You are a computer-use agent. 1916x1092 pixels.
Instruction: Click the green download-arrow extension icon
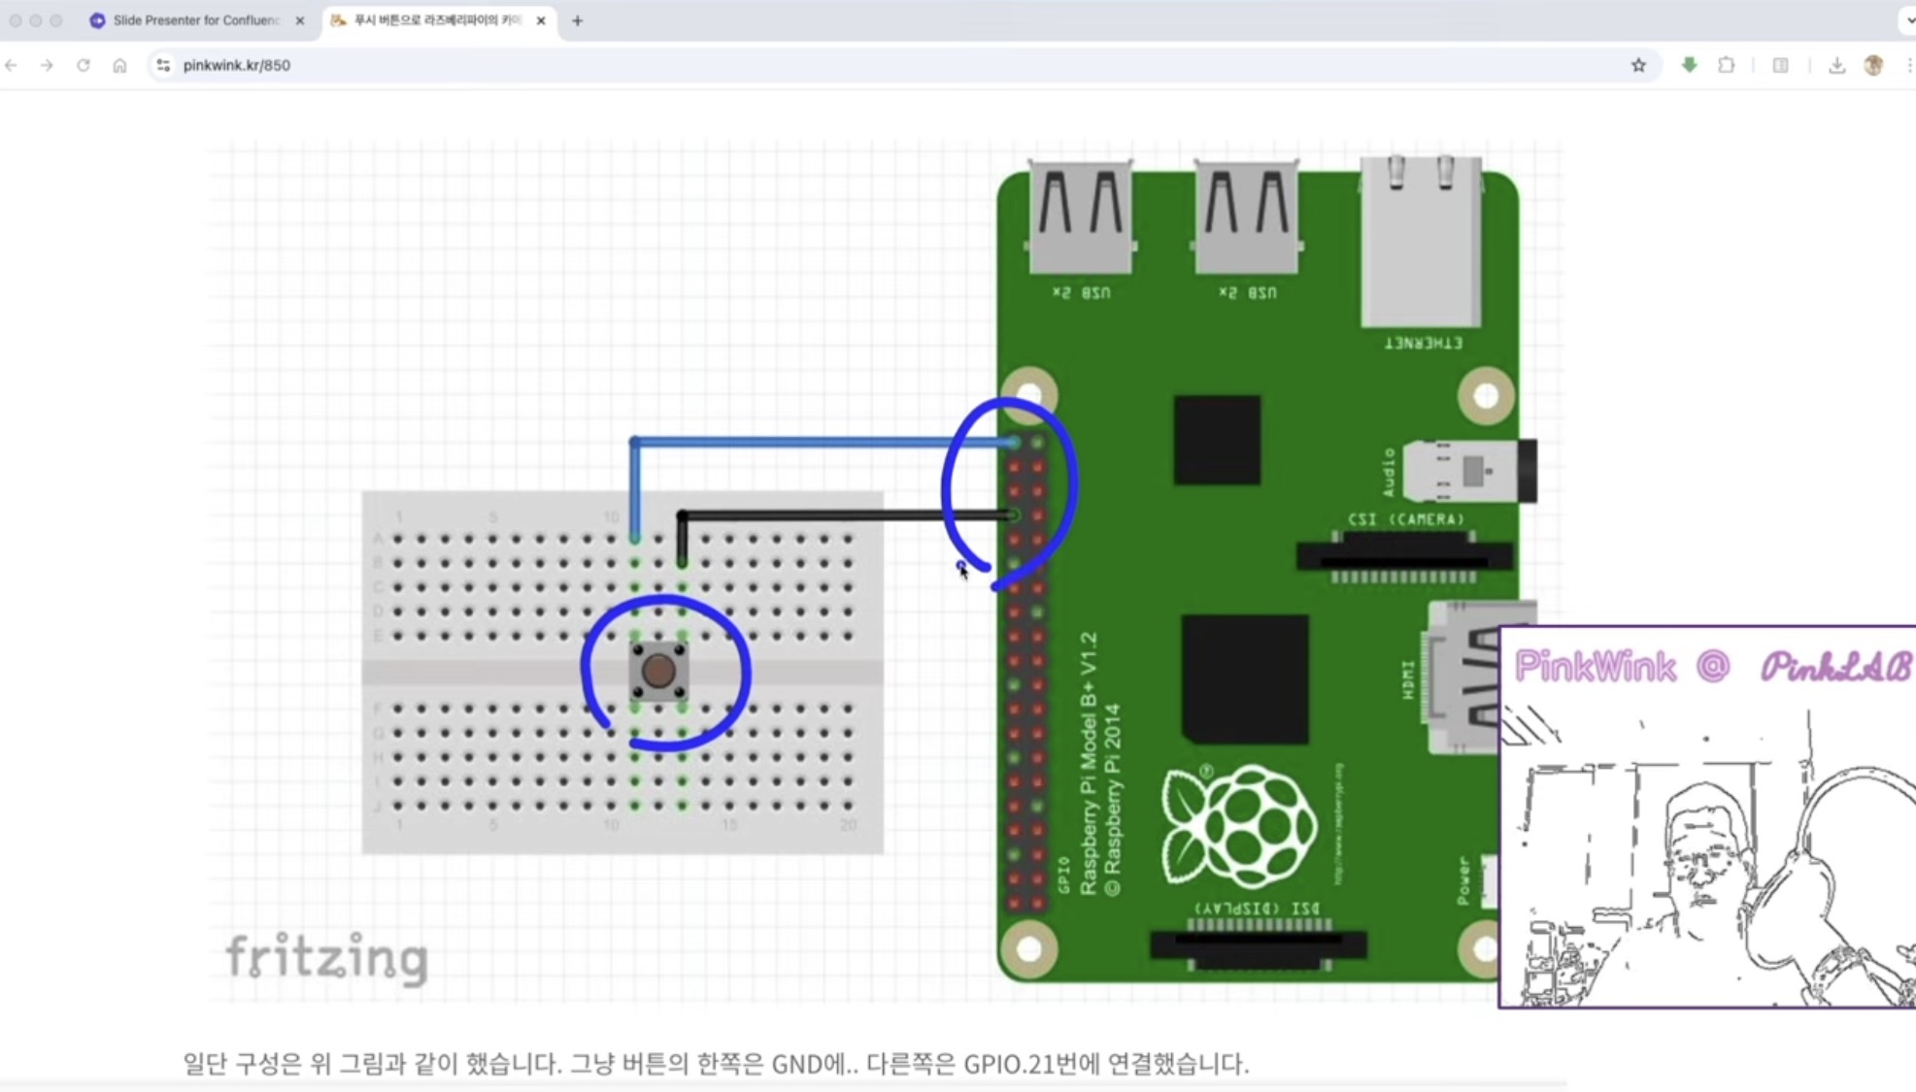(1689, 65)
